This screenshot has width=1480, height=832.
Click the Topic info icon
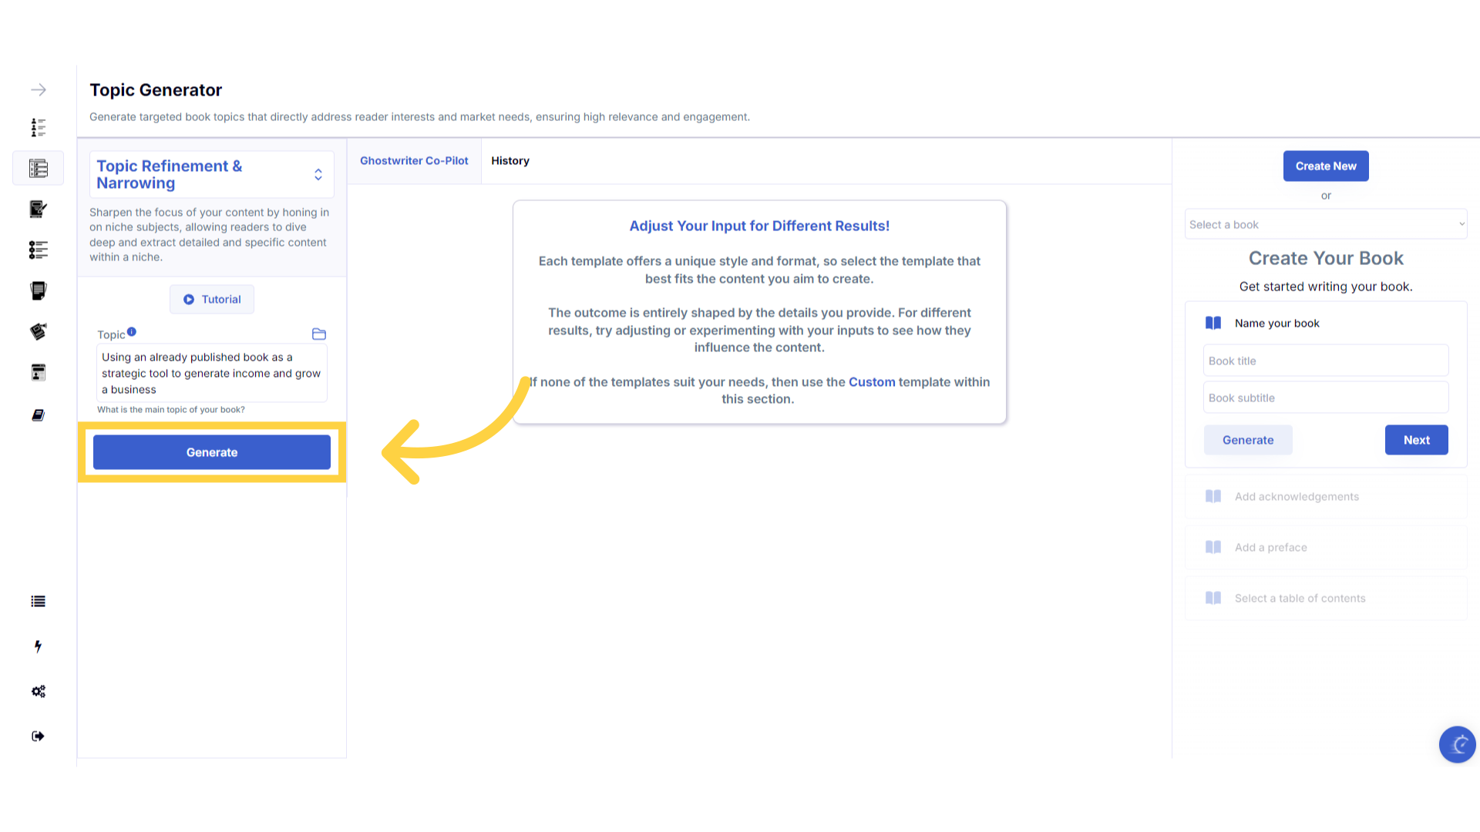(132, 332)
